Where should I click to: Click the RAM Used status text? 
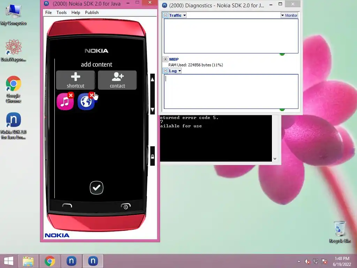(196, 65)
